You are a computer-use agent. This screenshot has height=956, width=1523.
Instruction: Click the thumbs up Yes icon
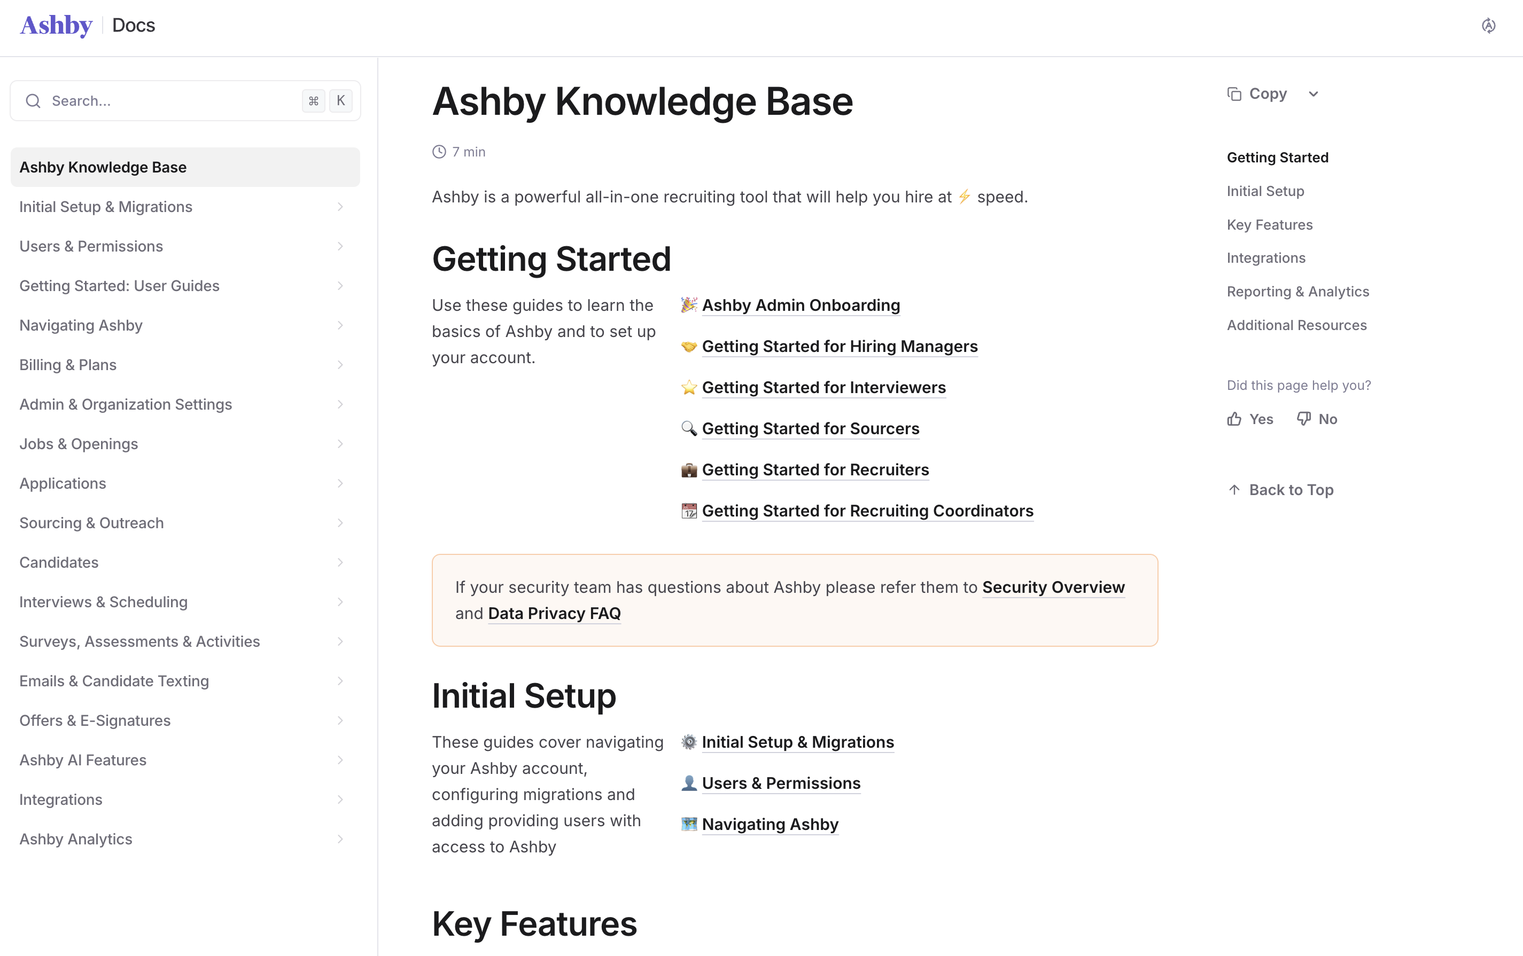click(1234, 419)
